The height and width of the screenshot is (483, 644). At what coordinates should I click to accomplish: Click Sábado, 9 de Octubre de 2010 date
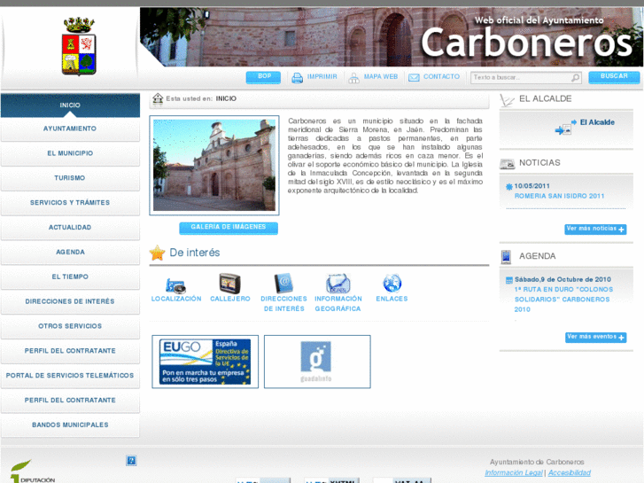563,279
